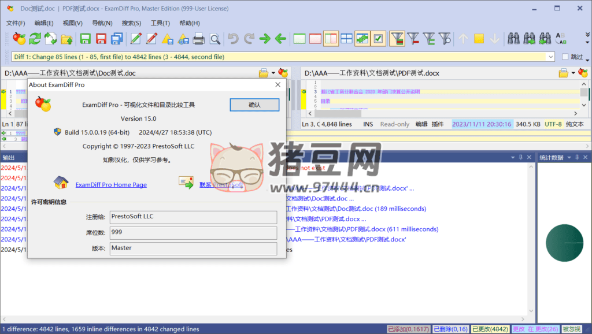This screenshot has height=334, width=592.
Task: Click the third binoculars Find Previous icon
Action: (545, 39)
